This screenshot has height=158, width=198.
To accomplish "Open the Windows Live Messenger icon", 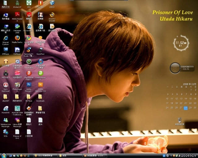I will [6, 123].
